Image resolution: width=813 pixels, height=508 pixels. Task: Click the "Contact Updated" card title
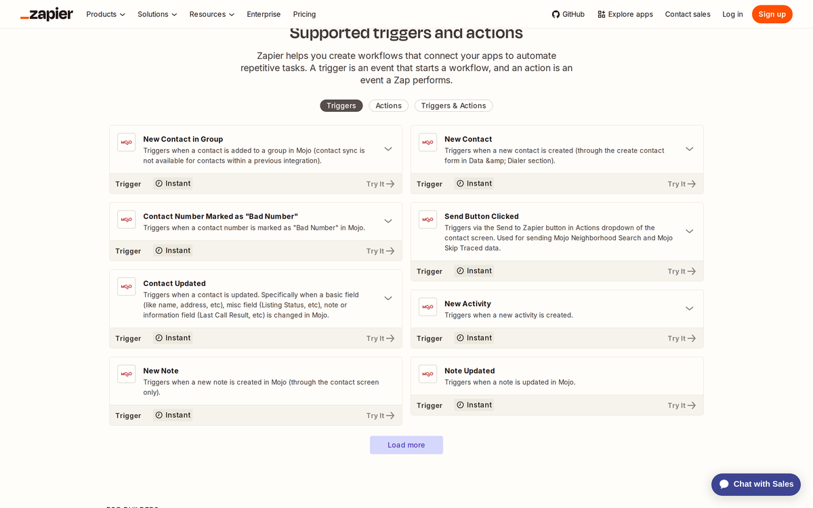(x=174, y=284)
